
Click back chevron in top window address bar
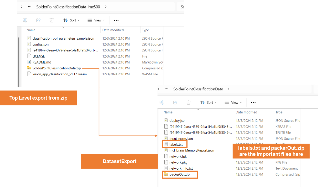click(21, 7)
